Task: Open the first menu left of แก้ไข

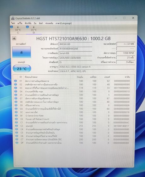Action: [x=13, y=23]
